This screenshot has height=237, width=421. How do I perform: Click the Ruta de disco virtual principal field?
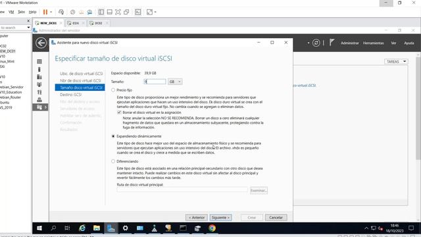(x=182, y=190)
